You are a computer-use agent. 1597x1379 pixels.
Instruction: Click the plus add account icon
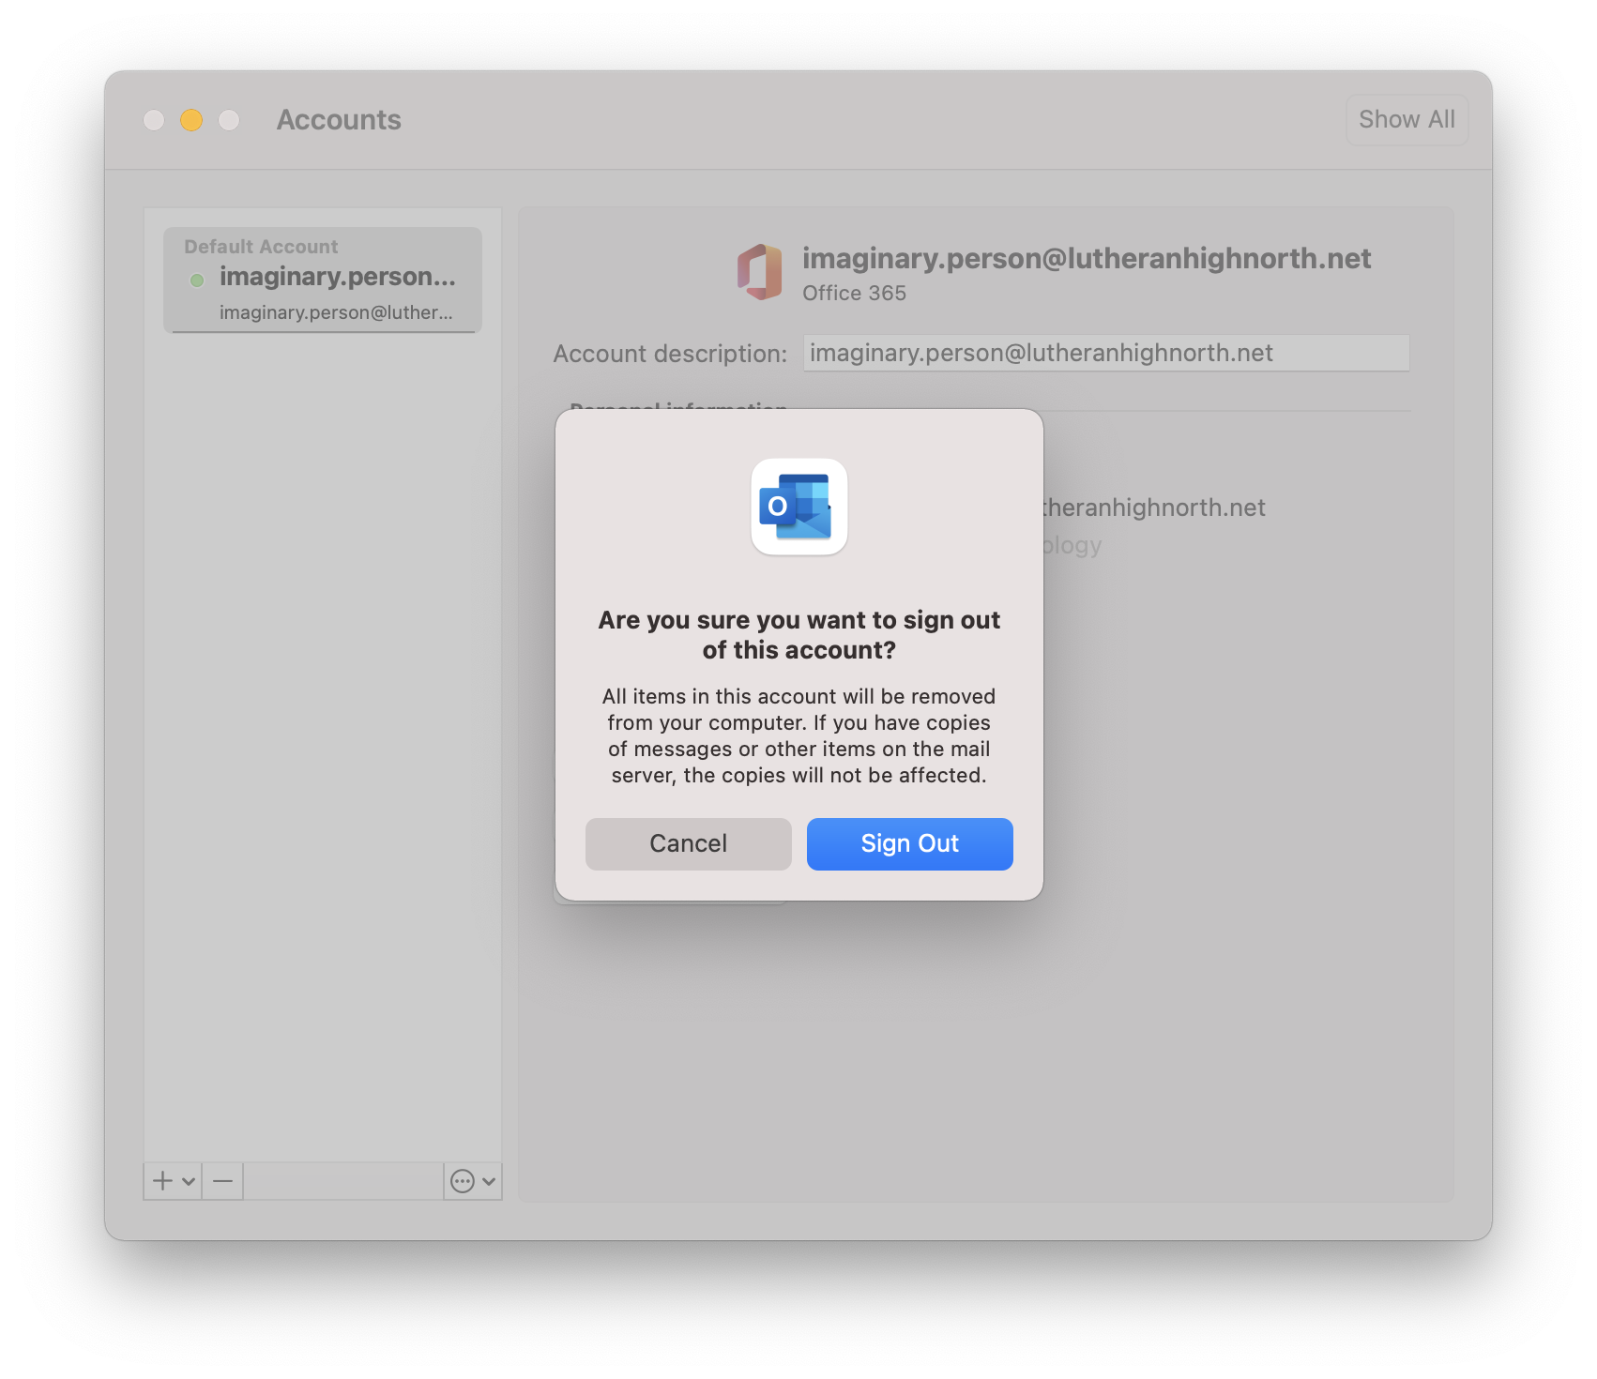point(163,1180)
